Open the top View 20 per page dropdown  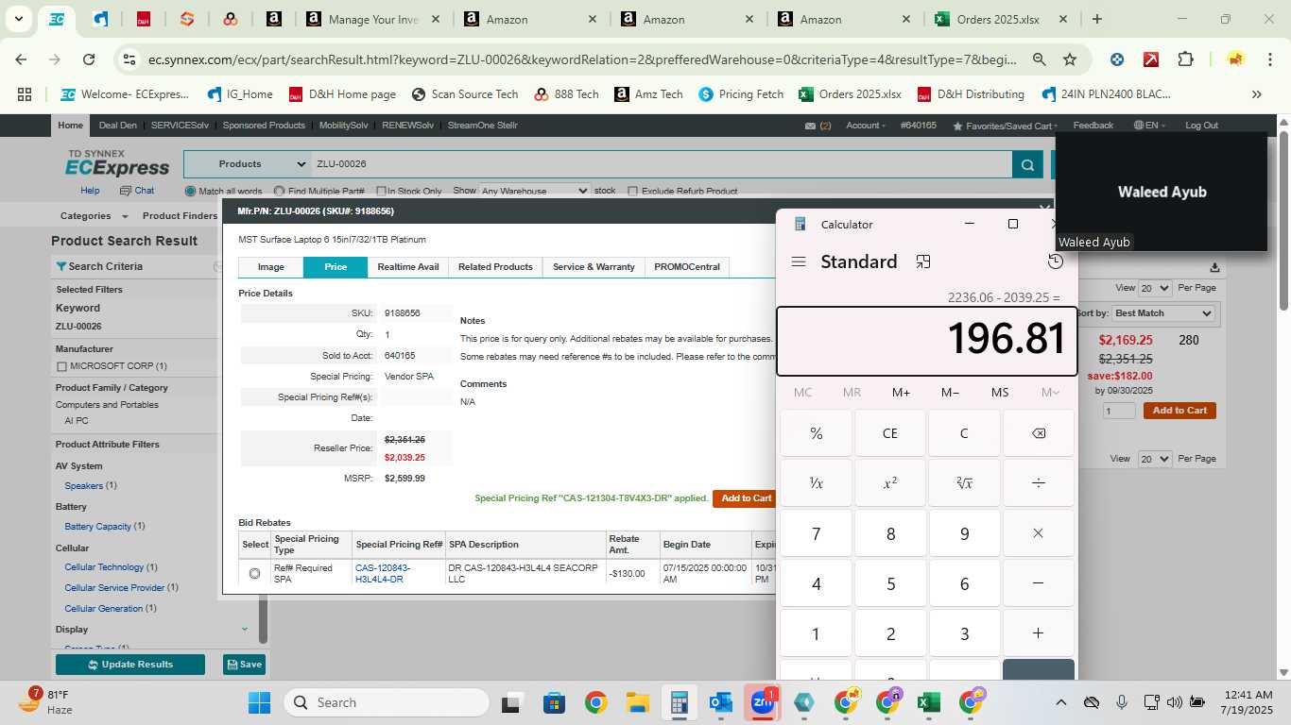coord(1154,288)
